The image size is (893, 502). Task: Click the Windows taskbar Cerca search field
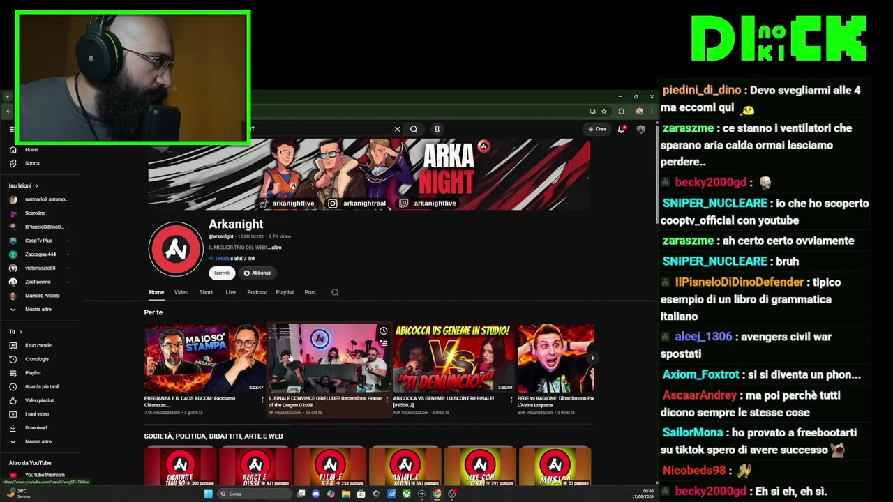point(254,494)
